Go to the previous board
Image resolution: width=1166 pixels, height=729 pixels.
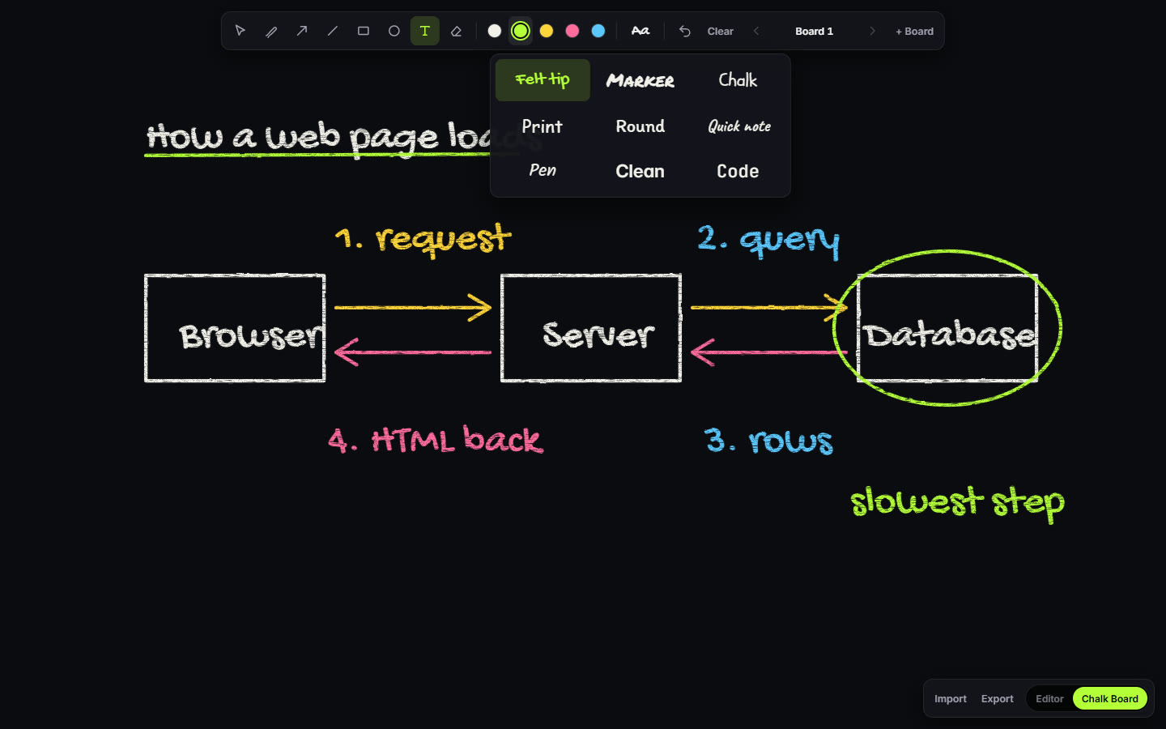click(x=756, y=31)
